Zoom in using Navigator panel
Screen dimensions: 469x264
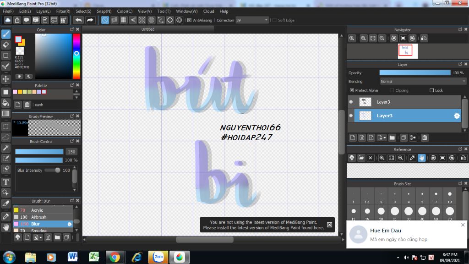click(x=363, y=38)
